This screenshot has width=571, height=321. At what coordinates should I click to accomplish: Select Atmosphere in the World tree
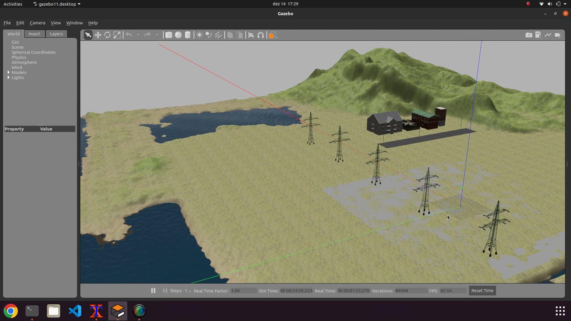point(24,62)
